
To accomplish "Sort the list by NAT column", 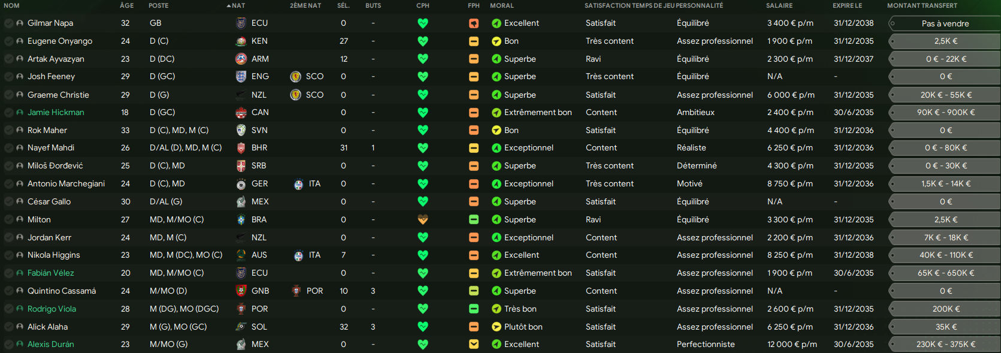I will [238, 5].
